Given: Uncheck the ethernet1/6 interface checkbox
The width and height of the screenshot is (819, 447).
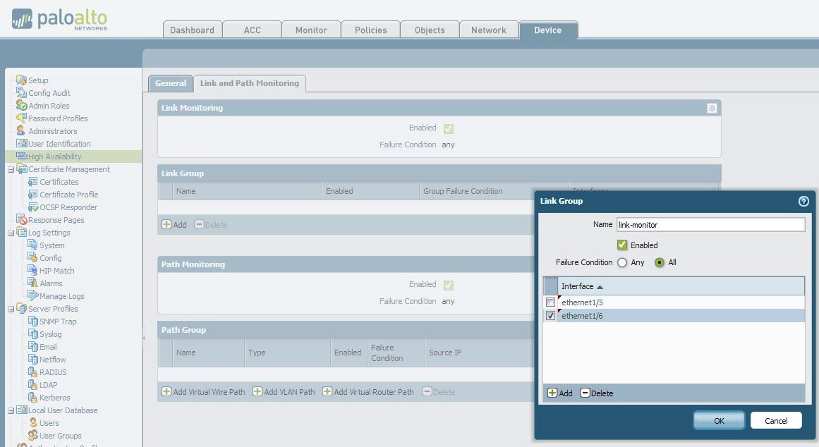Looking at the screenshot, I should [x=551, y=316].
